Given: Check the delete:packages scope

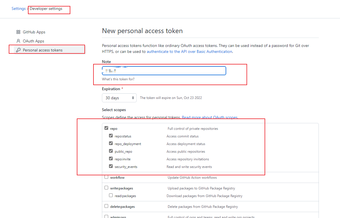Looking at the screenshot, I should pyautogui.click(x=106, y=206).
